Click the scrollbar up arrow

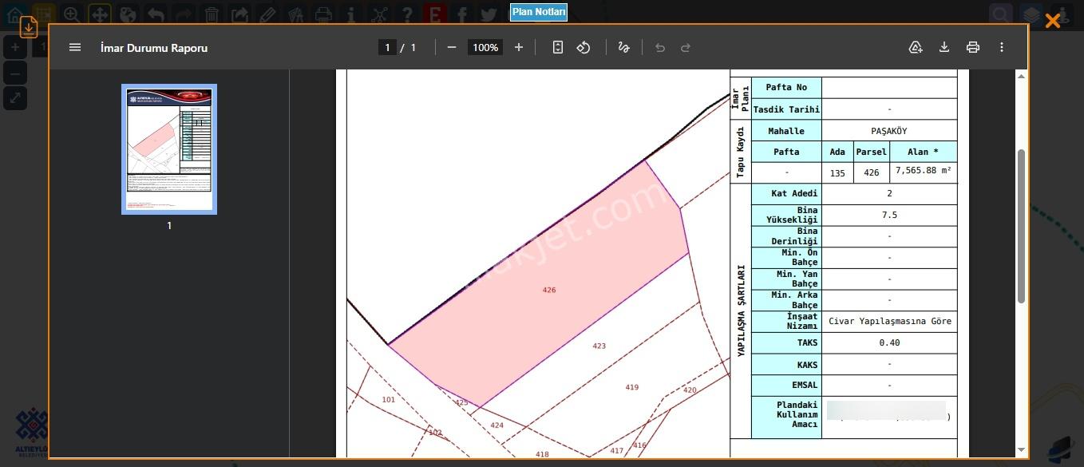pos(1021,77)
